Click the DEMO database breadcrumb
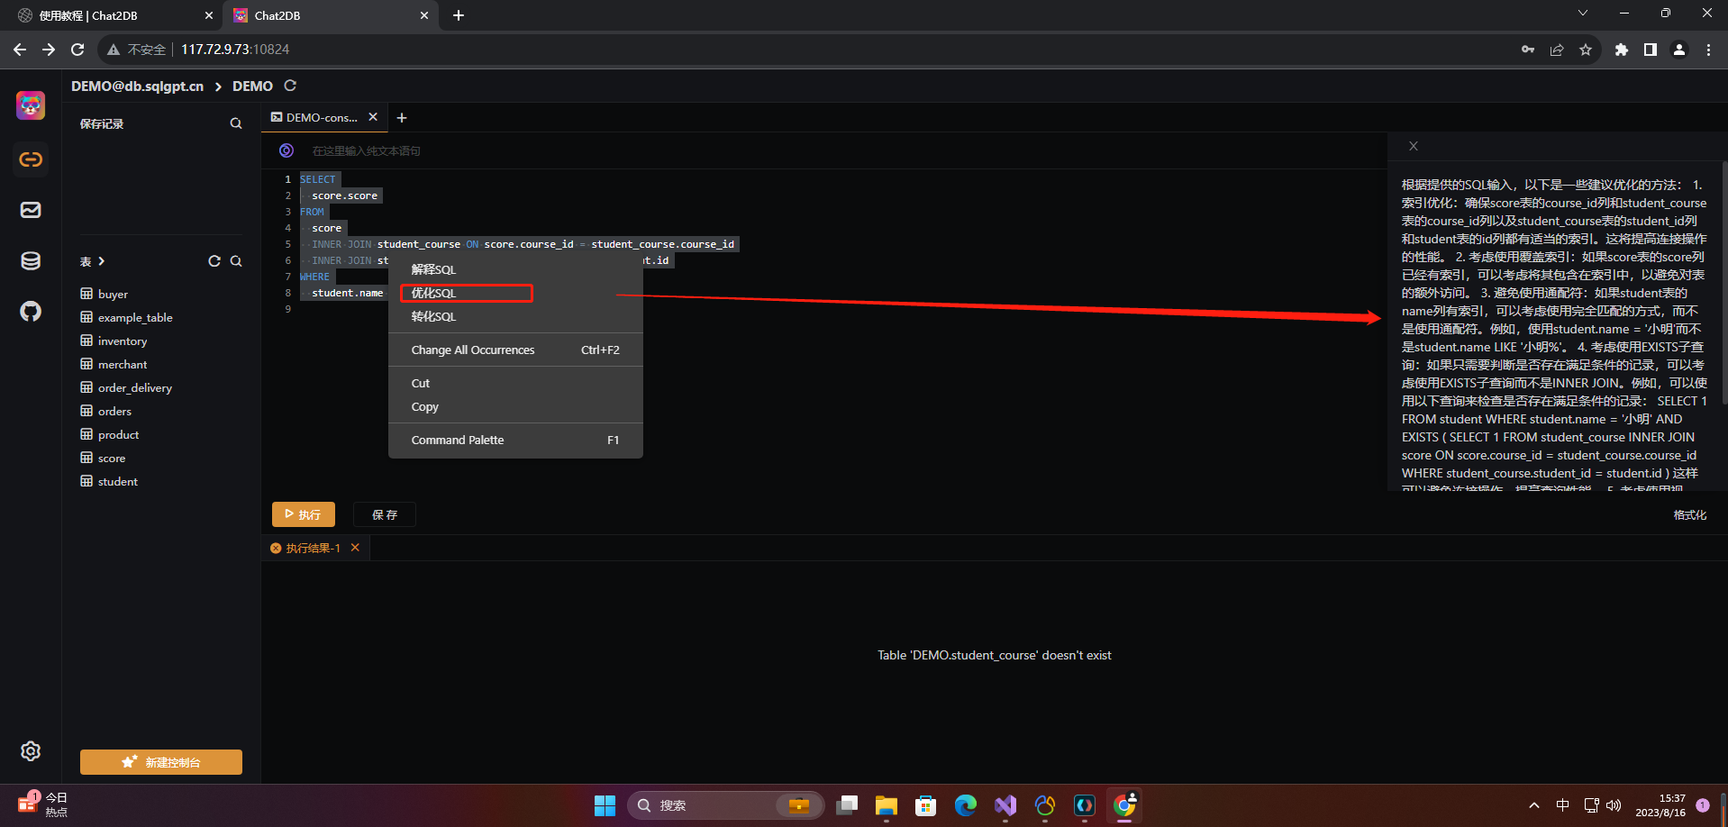The width and height of the screenshot is (1728, 827). pyautogui.click(x=252, y=86)
